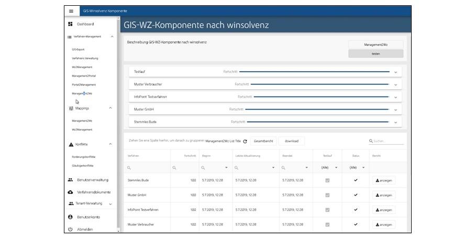Open the hamburger menu in the top bar
The image size is (475, 238).
(x=71, y=11)
